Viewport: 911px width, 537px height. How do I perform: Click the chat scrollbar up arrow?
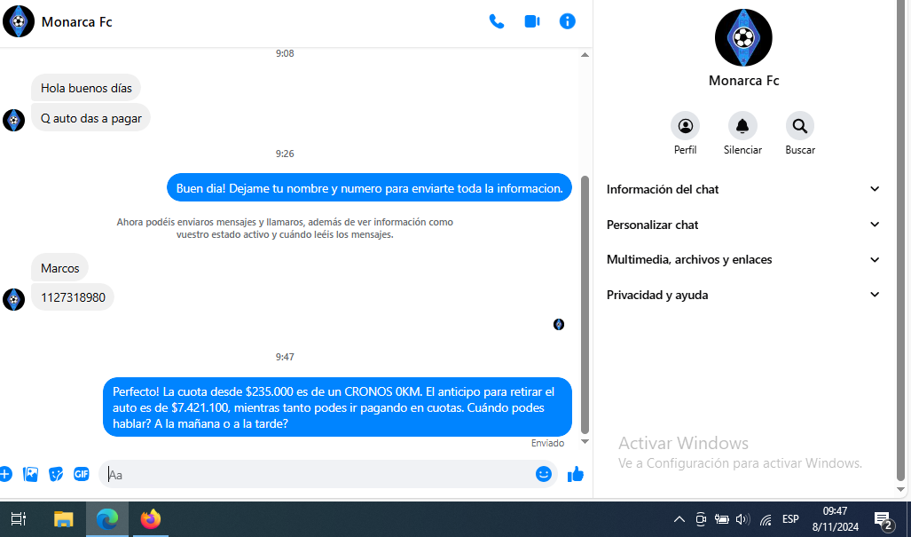(585, 55)
